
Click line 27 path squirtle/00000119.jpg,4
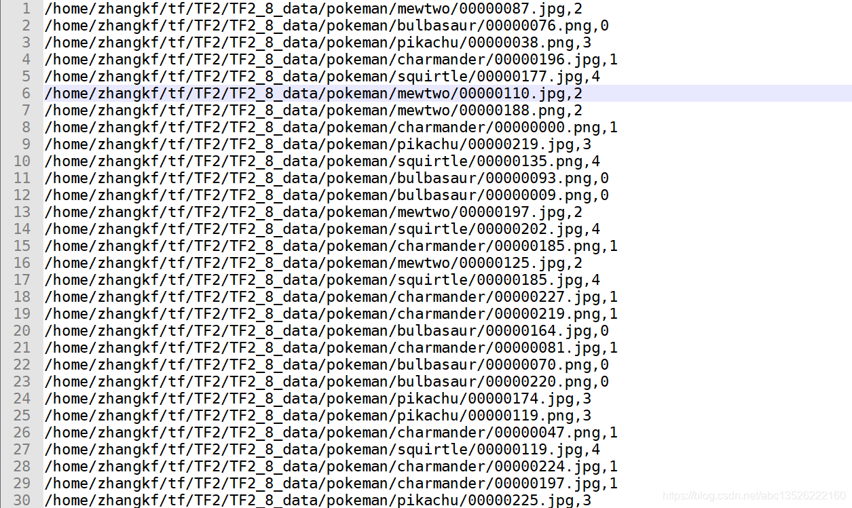322,450
